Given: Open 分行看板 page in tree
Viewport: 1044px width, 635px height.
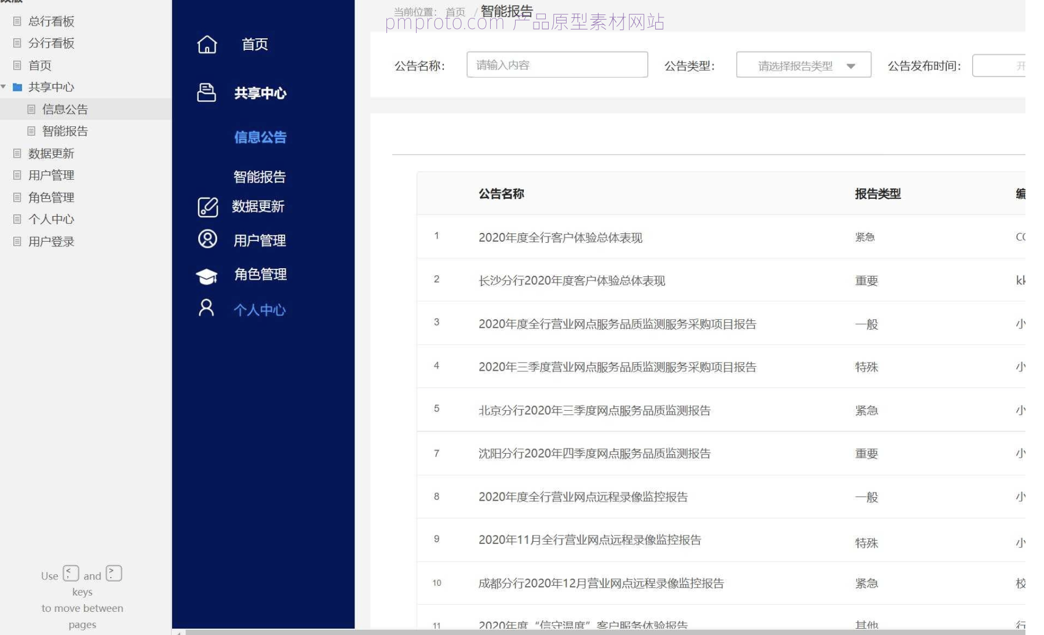Looking at the screenshot, I should pyautogui.click(x=51, y=43).
